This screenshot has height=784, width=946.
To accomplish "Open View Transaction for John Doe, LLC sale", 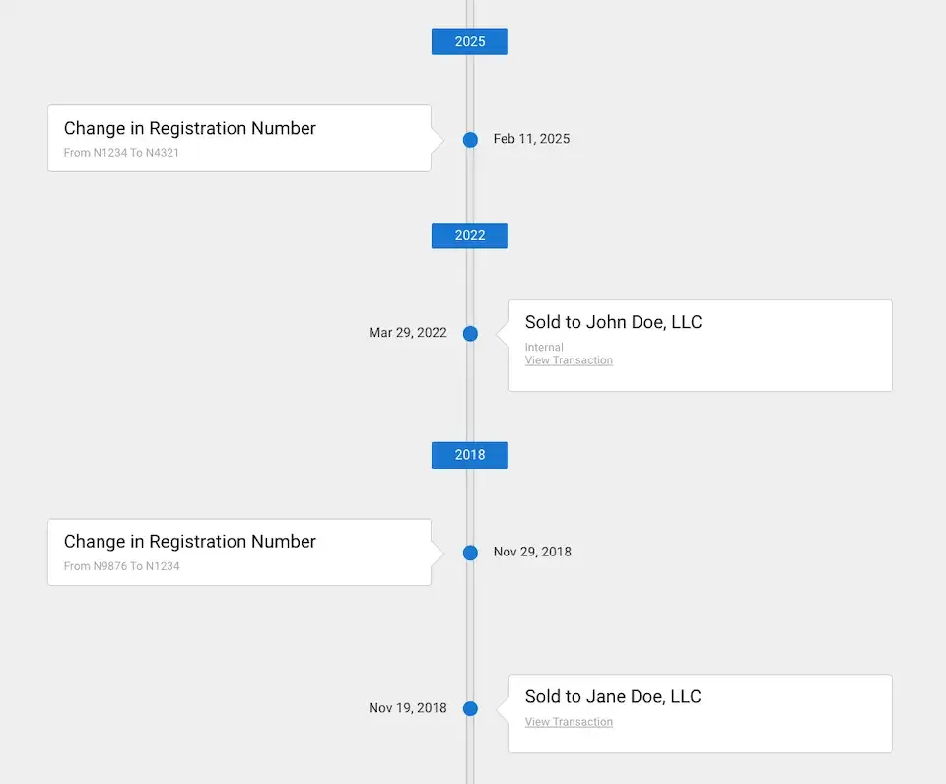I will click(569, 360).
